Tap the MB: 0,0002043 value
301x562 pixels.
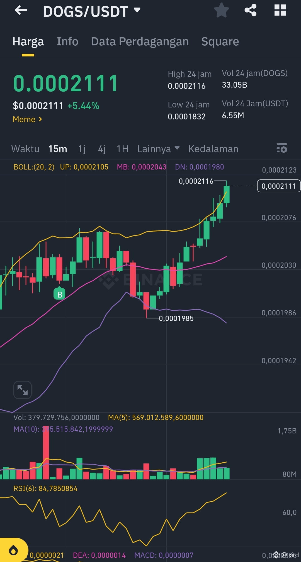[x=142, y=167]
